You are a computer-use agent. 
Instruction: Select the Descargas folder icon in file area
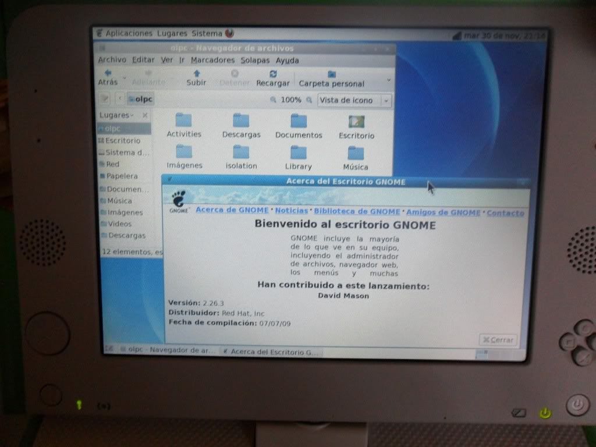[x=241, y=126]
